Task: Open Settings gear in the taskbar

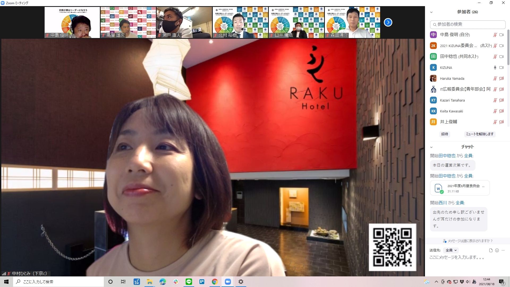Action: [241, 282]
